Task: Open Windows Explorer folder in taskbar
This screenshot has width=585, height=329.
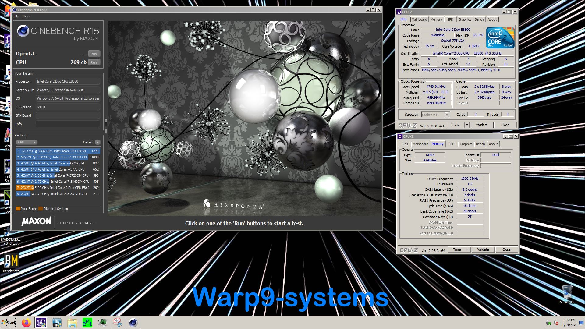Action: pyautogui.click(x=72, y=323)
